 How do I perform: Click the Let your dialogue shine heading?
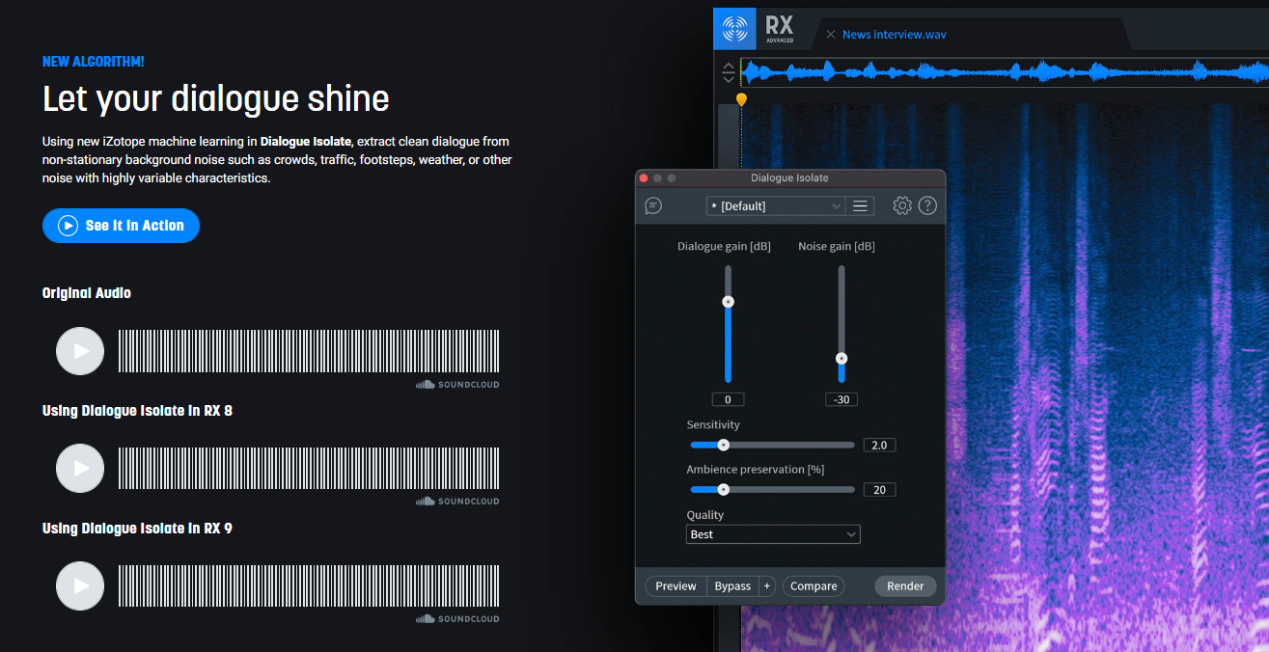click(216, 99)
